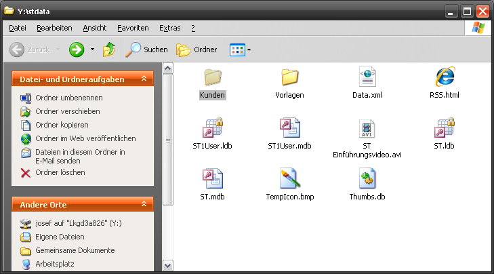Screen dimensions: 494x274
Task: Click the task pane scroll down arrow
Action: click(168, 265)
